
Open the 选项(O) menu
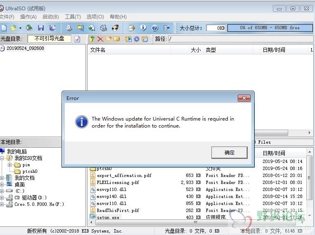95,17
